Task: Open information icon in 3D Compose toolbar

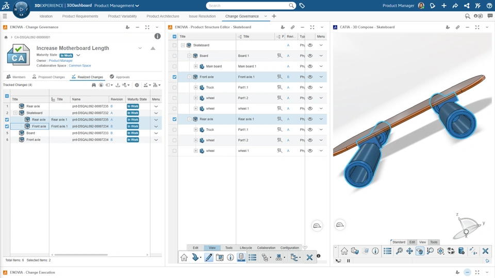Action: pos(375,251)
